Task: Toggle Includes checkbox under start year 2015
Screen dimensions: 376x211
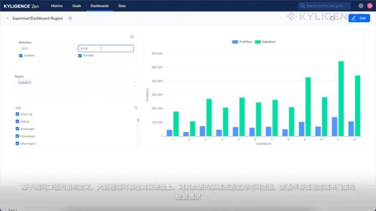Action: (21, 56)
